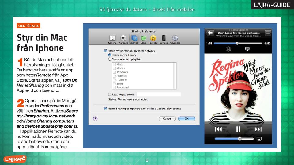Check the Podcasts playlist checkbox
294x165 pixels.
coord(114,76)
